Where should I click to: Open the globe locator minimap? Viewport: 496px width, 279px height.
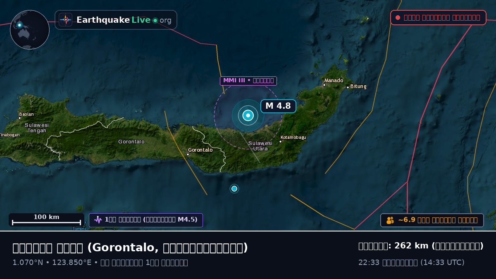click(30, 30)
